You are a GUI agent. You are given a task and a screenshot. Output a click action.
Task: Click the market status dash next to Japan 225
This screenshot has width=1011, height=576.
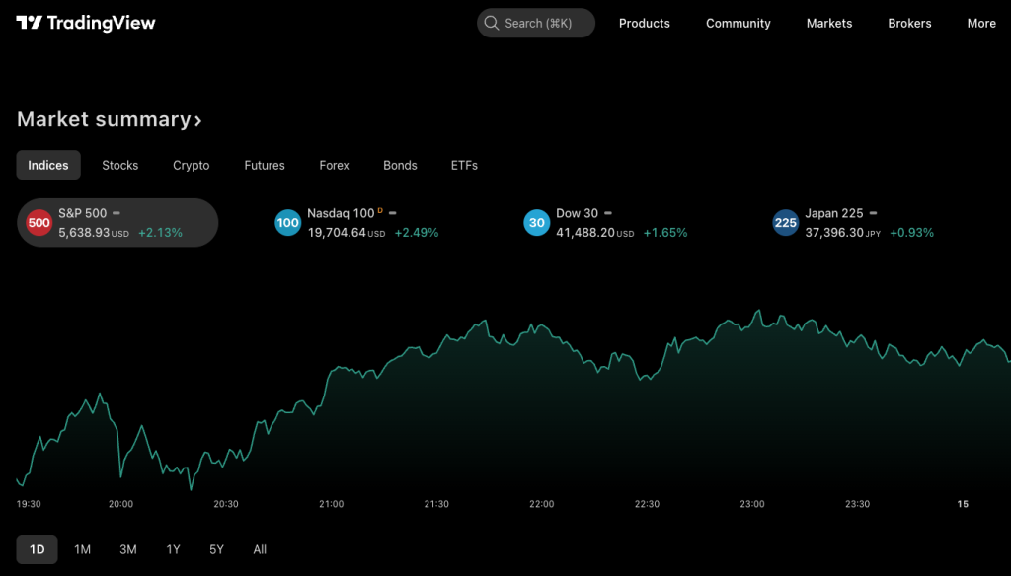pyautogui.click(x=873, y=213)
